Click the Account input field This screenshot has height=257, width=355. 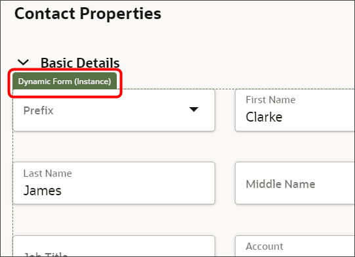pyautogui.click(x=295, y=246)
